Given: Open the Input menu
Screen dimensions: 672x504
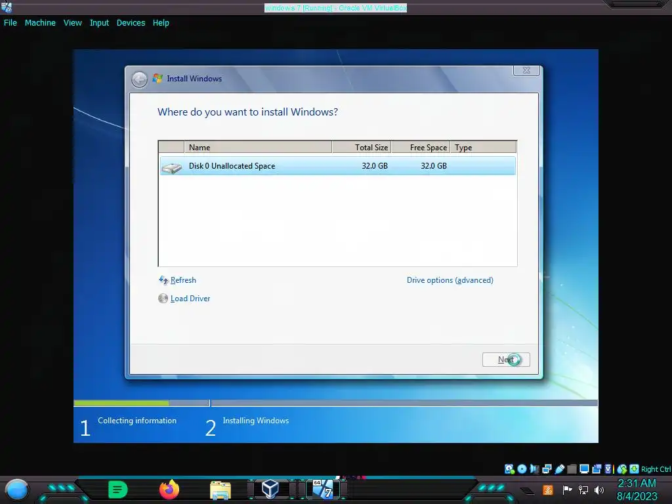Looking at the screenshot, I should pos(99,23).
